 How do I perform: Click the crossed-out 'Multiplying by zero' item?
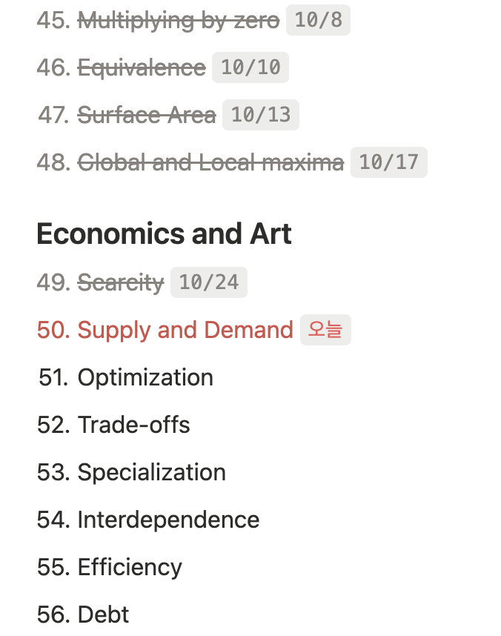[x=178, y=21]
